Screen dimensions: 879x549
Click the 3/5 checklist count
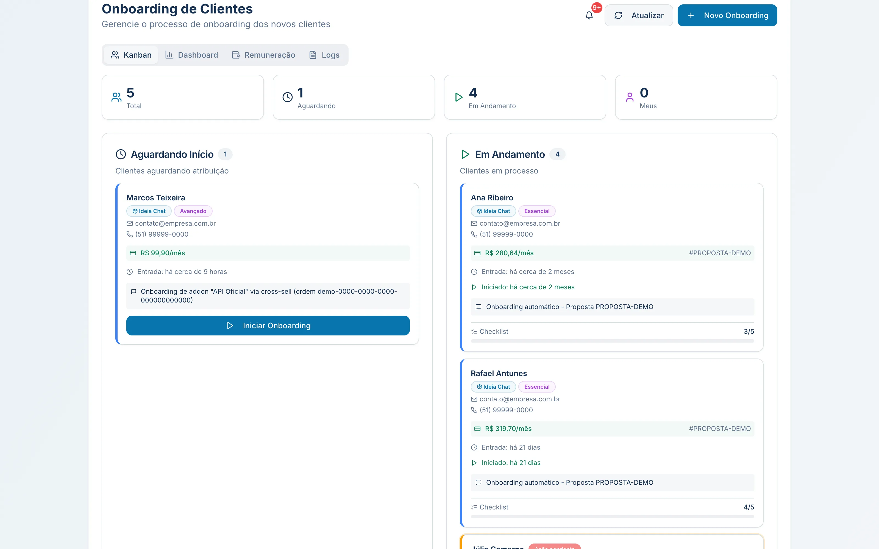point(749,332)
